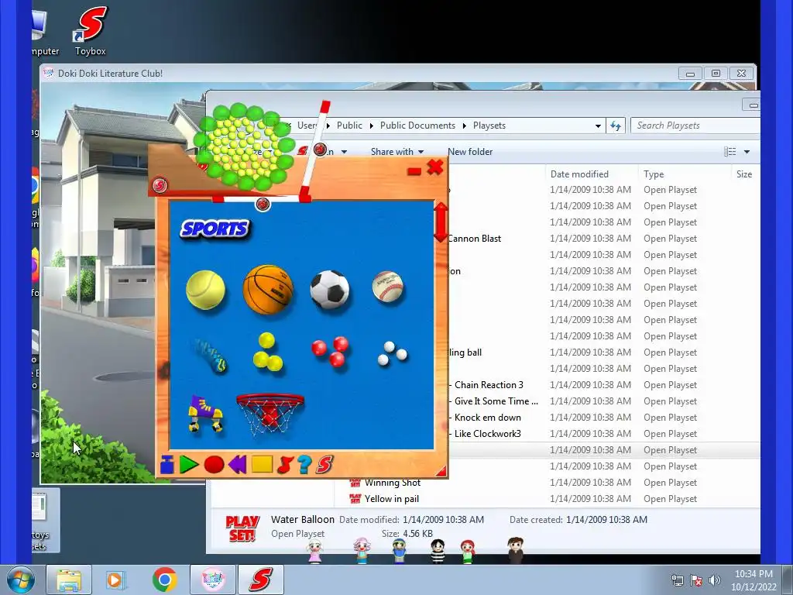Click the brown-haired dark-suit doll figure
This screenshot has width=793, height=595.
[515, 550]
